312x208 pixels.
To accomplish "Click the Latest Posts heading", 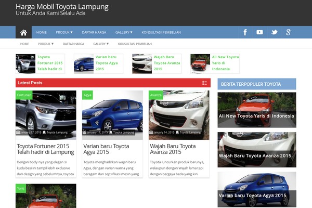I will 30,83.
